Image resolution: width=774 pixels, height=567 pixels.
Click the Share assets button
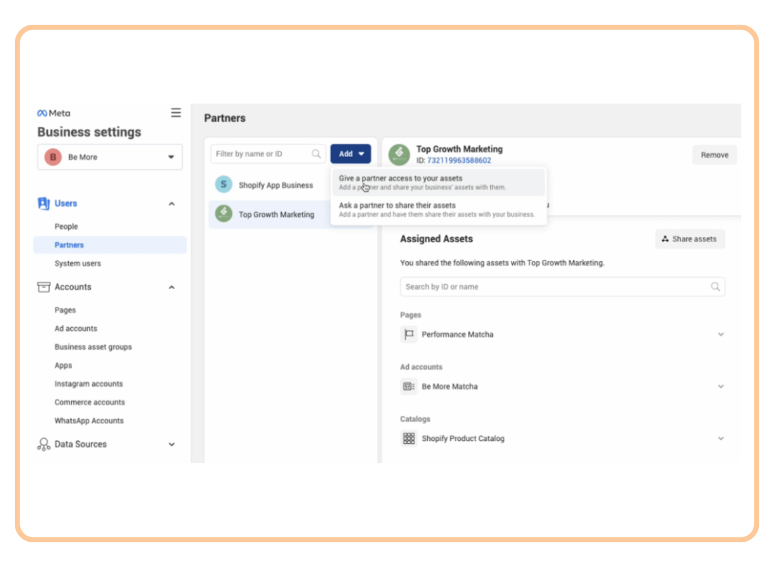tap(690, 239)
